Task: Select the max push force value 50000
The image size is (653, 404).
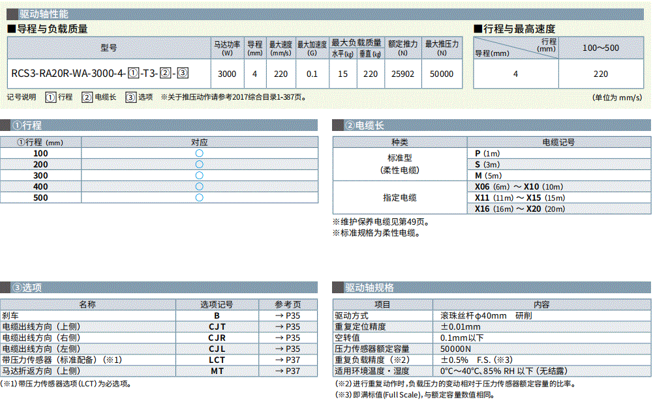Action: (x=442, y=74)
